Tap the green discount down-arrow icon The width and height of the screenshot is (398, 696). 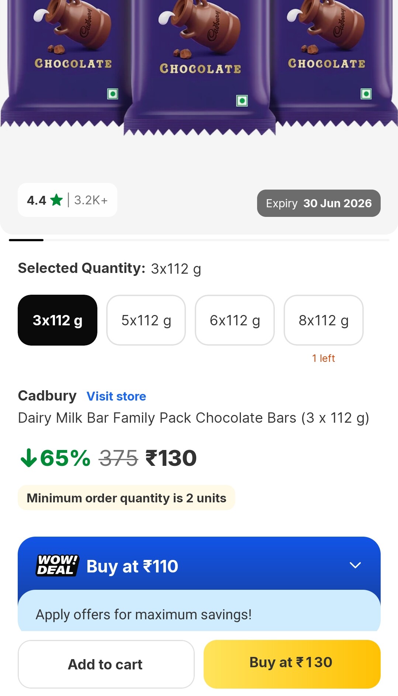[28, 458]
